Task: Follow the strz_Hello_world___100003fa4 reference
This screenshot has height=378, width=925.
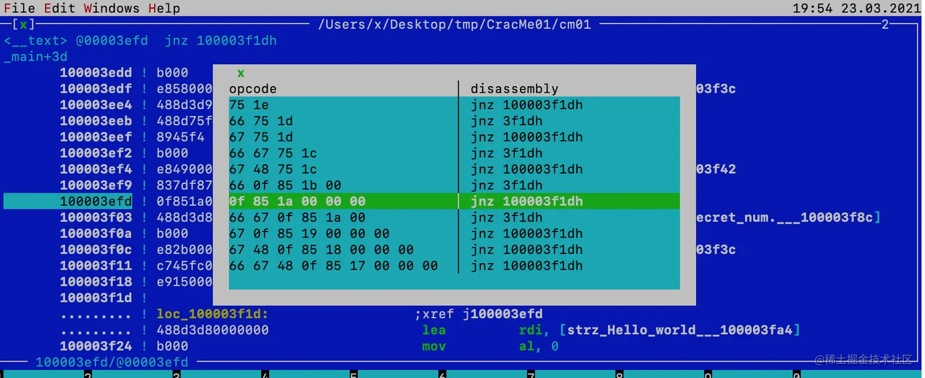Action: [x=680, y=330]
